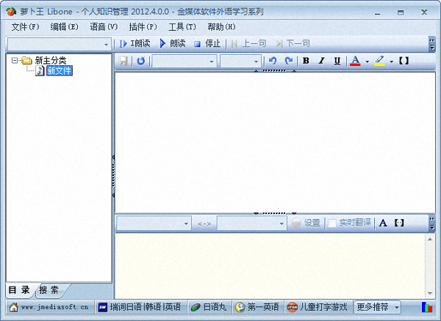Open the source language dropdown in translation bar
The height and width of the screenshot is (321, 441).
153,223
